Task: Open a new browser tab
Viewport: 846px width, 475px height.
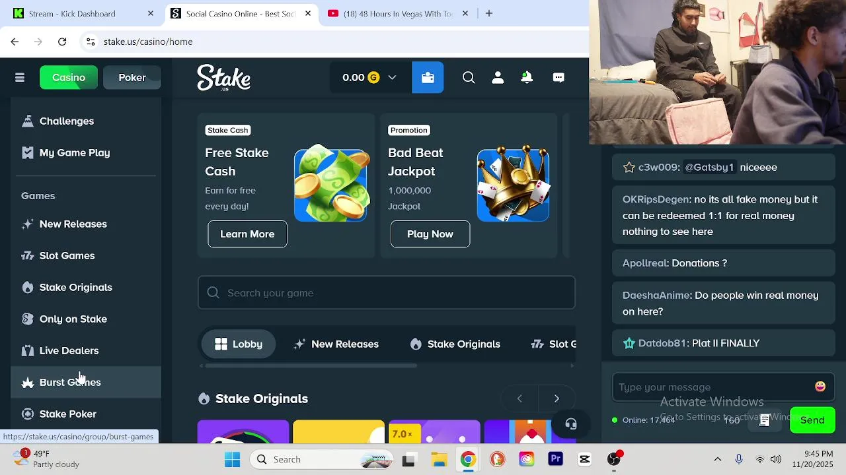Action: click(489, 13)
